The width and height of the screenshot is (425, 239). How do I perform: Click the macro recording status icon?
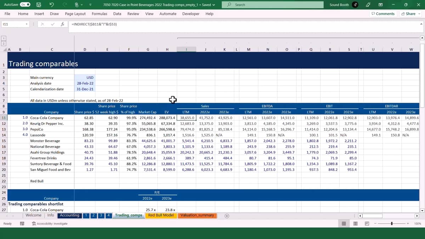pos(22,224)
